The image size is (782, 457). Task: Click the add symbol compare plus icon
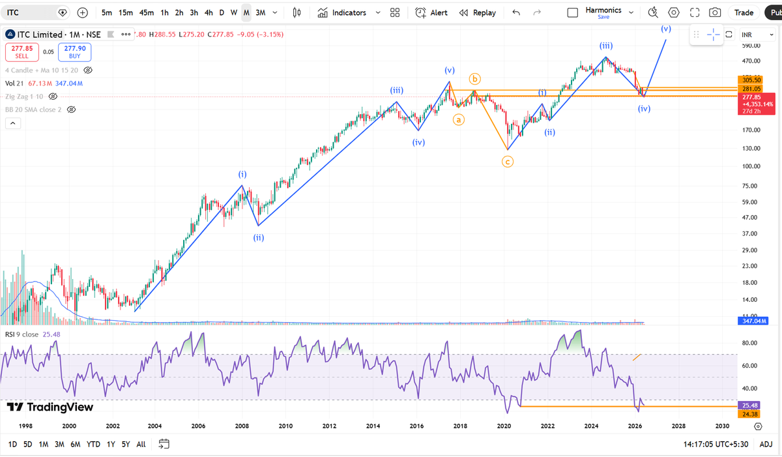point(83,12)
